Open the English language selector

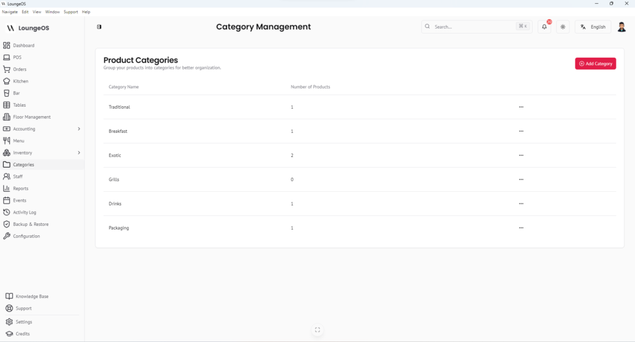[593, 27]
